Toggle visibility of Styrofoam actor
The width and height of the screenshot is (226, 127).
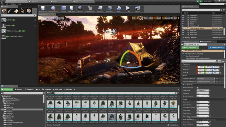click(x=183, y=22)
